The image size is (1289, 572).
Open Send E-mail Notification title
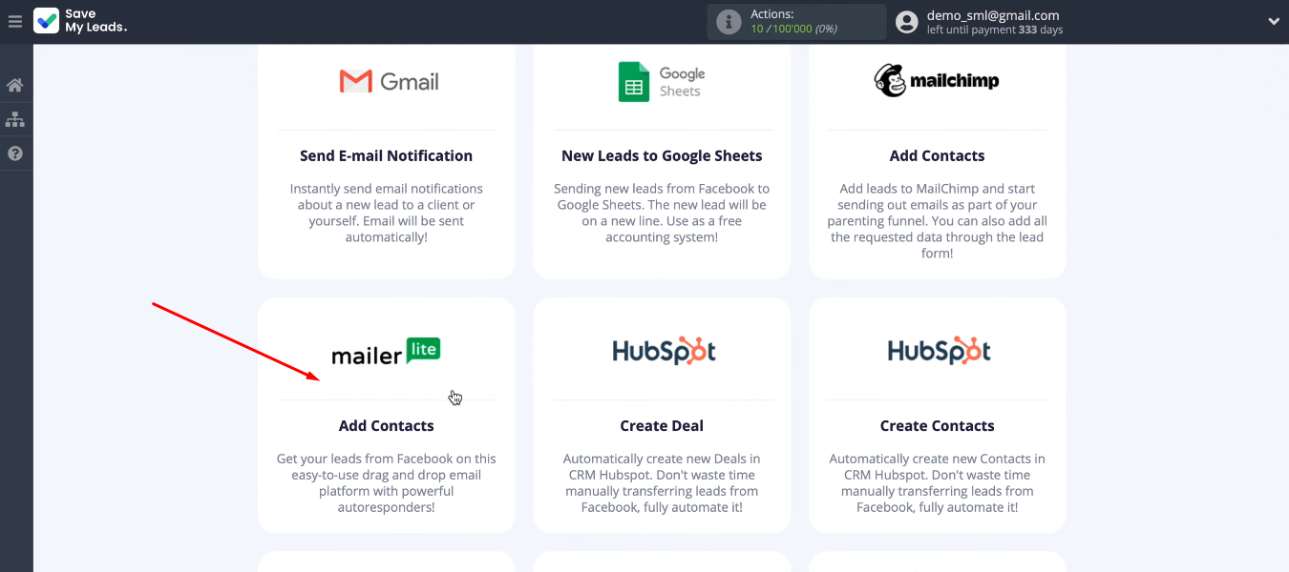click(x=386, y=155)
